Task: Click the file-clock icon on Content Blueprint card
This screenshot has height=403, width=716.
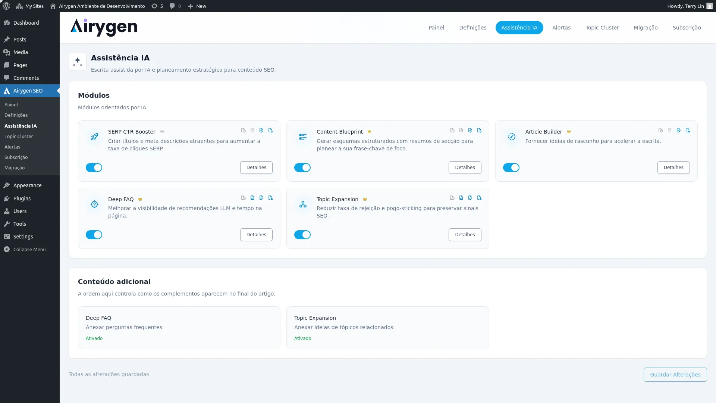Action: 452,130
